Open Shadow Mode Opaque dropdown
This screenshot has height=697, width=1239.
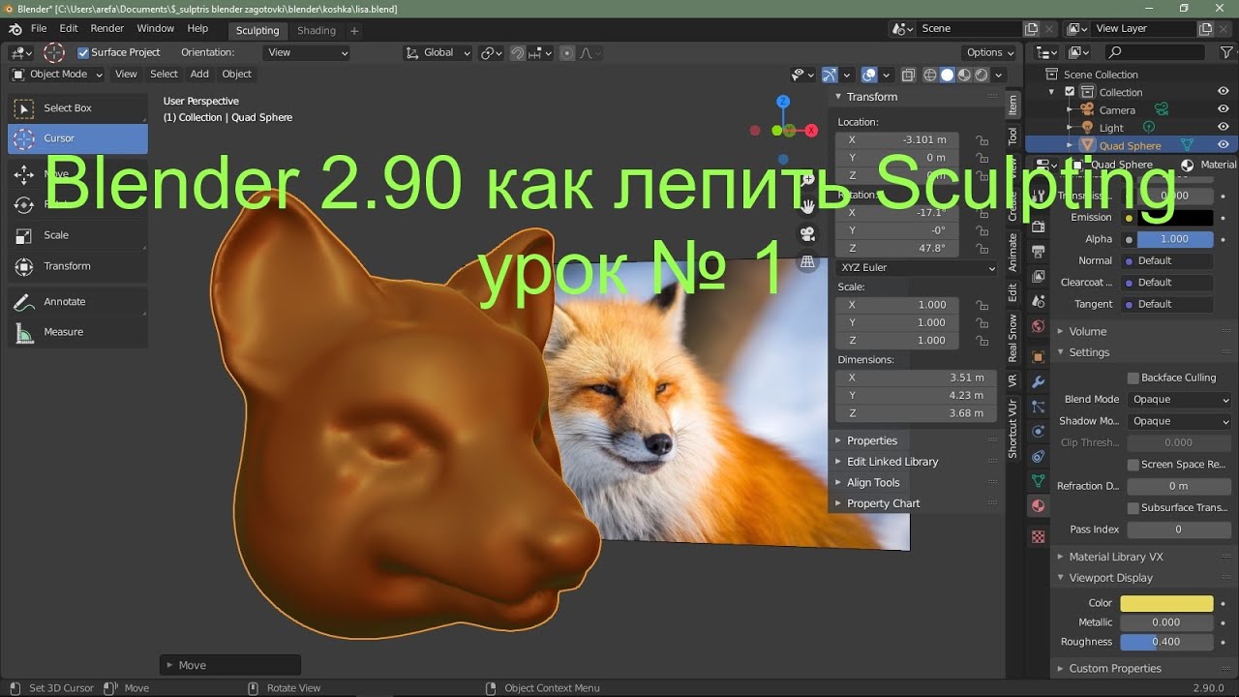pos(1180,421)
